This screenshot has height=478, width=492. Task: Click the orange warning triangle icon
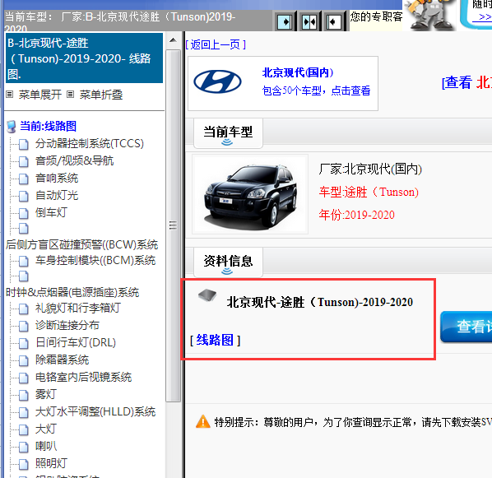tap(203, 421)
